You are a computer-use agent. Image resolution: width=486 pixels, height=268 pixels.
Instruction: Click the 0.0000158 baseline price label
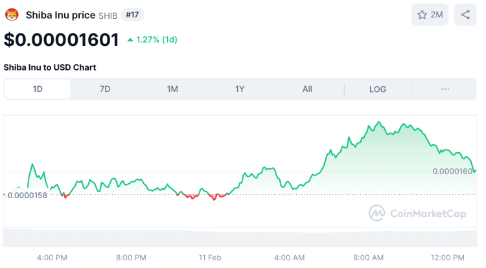[x=27, y=195]
